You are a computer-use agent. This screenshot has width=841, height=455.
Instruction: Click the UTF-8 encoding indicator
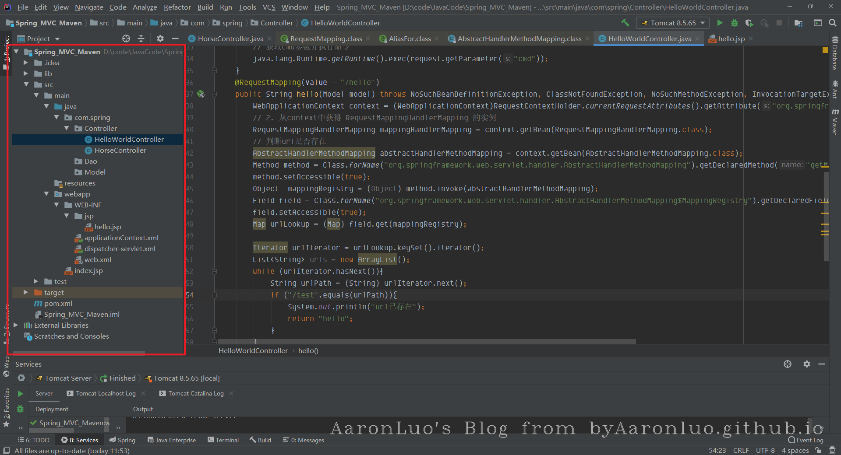765,450
